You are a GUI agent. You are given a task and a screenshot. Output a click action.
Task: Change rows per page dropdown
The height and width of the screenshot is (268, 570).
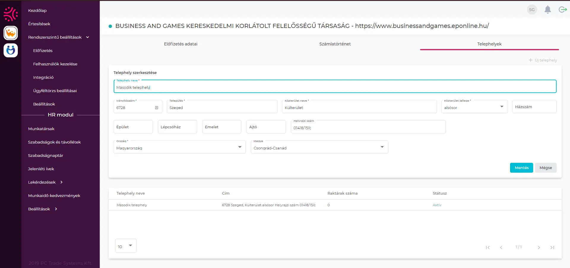click(126, 246)
